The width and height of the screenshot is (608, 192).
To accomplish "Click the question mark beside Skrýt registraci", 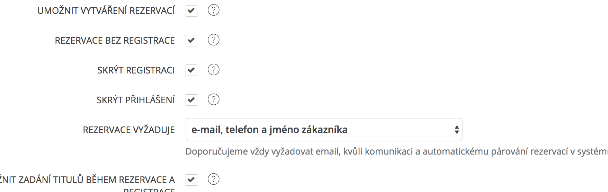I will [x=214, y=70].
